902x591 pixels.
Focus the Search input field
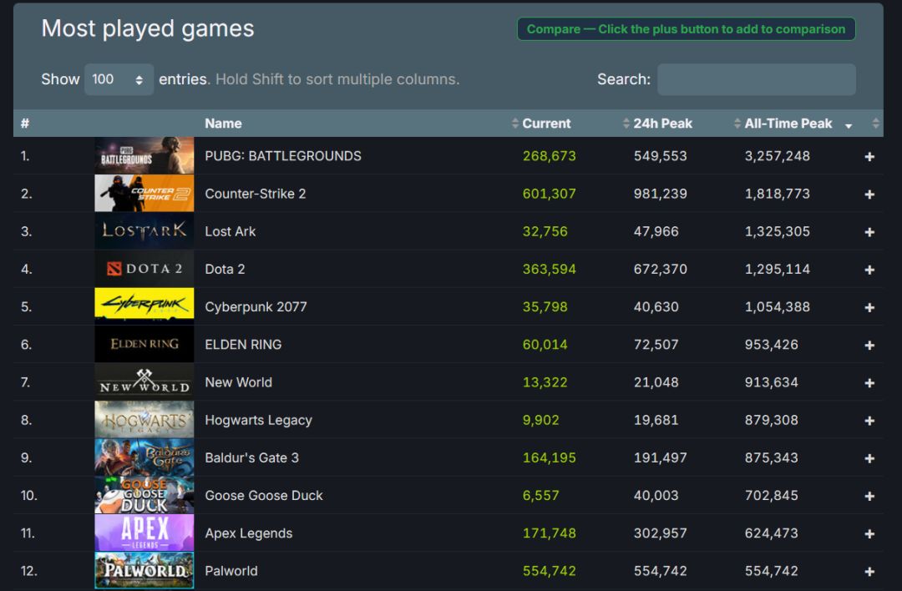click(756, 79)
